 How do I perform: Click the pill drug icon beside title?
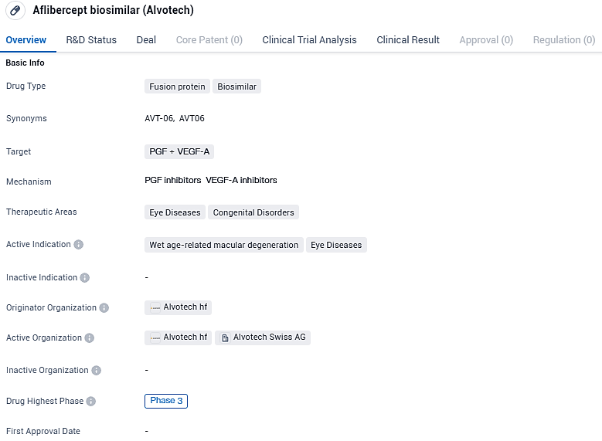15,11
